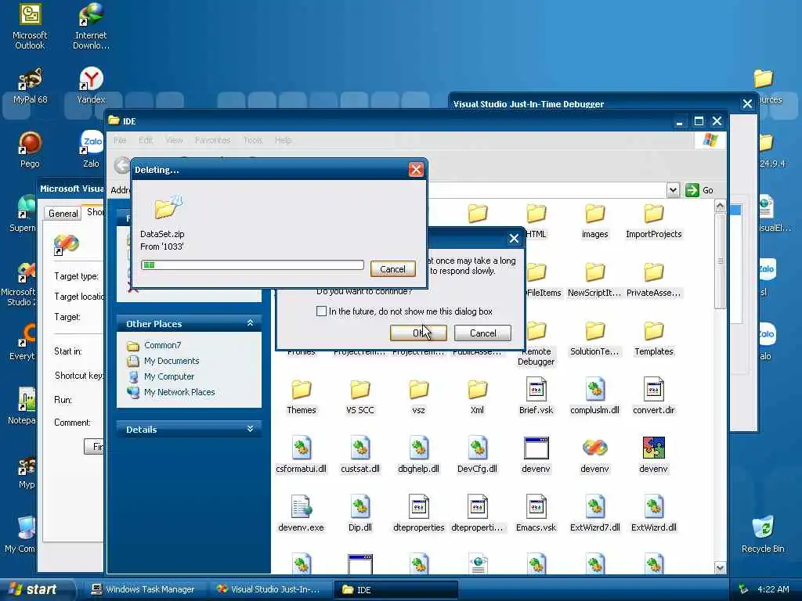Screen dimensions: 802x601
Task: Open the Address bar dropdown
Action: tap(673, 190)
